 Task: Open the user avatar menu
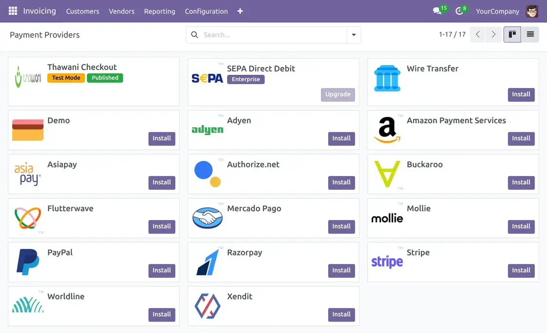tap(532, 11)
